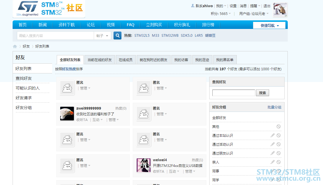Click the 批量分组 link
Viewport: 323px width, 185px height.
pyautogui.click(x=274, y=107)
